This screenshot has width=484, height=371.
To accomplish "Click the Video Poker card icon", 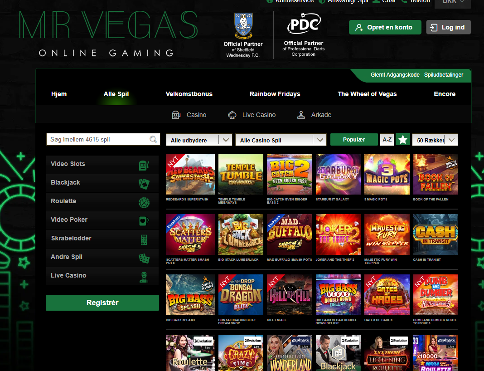I will coord(144,220).
